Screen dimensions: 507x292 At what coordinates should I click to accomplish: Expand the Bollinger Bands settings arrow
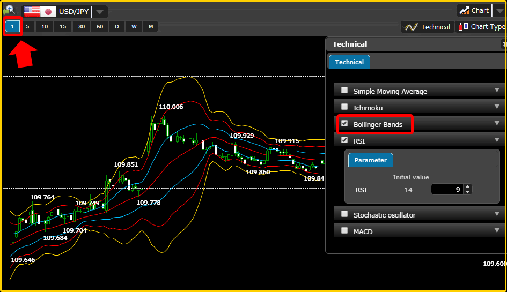click(x=497, y=123)
